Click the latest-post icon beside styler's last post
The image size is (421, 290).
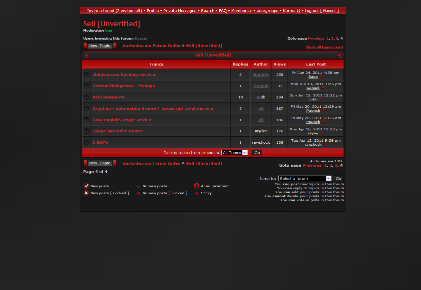coord(322,133)
